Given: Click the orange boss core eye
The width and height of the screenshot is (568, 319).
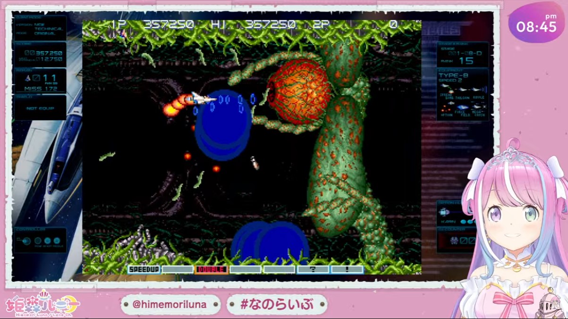Looking at the screenshot, I should 299,92.
